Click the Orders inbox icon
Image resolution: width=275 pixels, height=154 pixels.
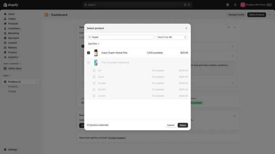[x=5, y=19]
